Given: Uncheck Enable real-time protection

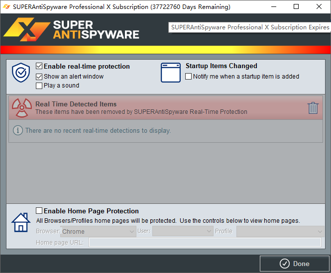Looking at the screenshot, I should (x=39, y=66).
